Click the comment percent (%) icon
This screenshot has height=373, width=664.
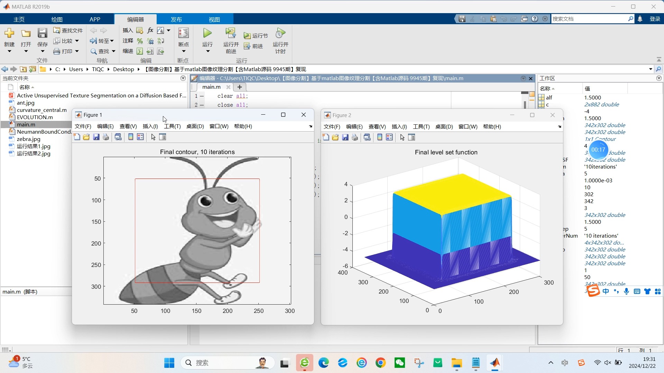click(x=140, y=41)
